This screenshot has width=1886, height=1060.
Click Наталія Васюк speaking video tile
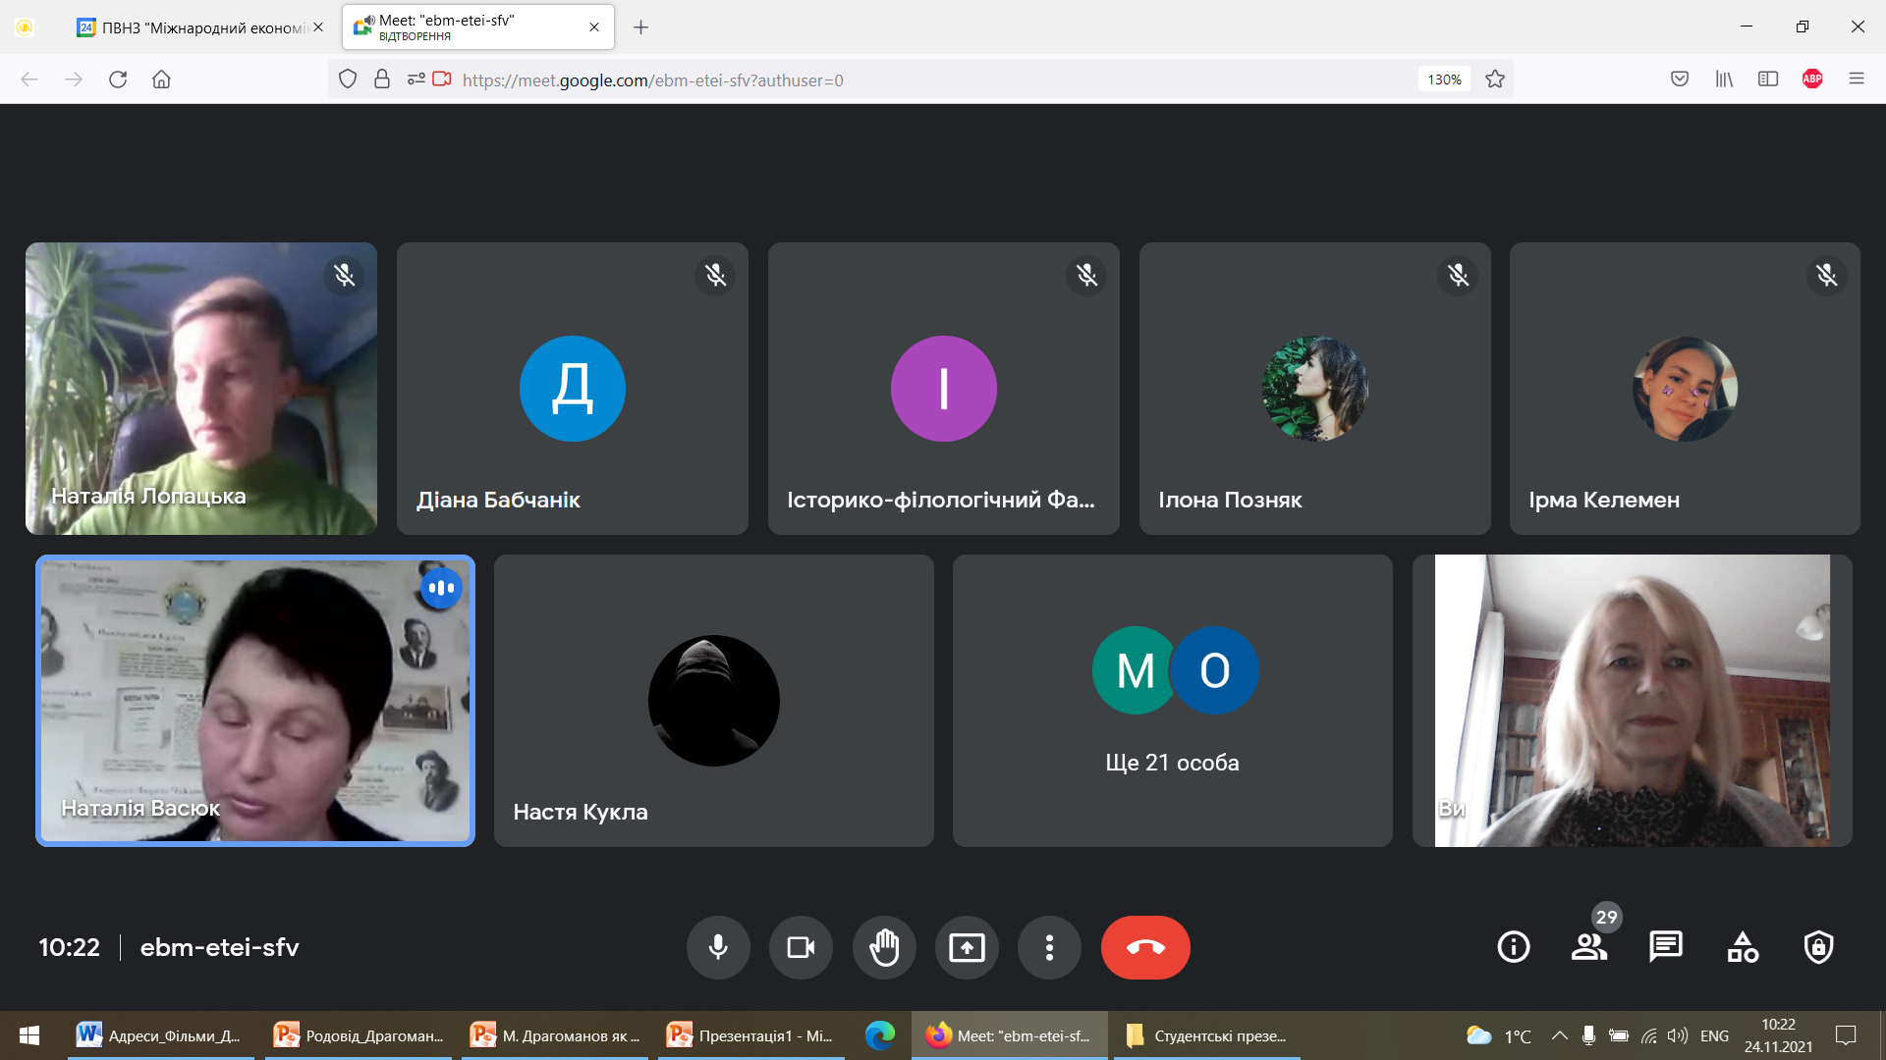pyautogui.click(x=255, y=701)
